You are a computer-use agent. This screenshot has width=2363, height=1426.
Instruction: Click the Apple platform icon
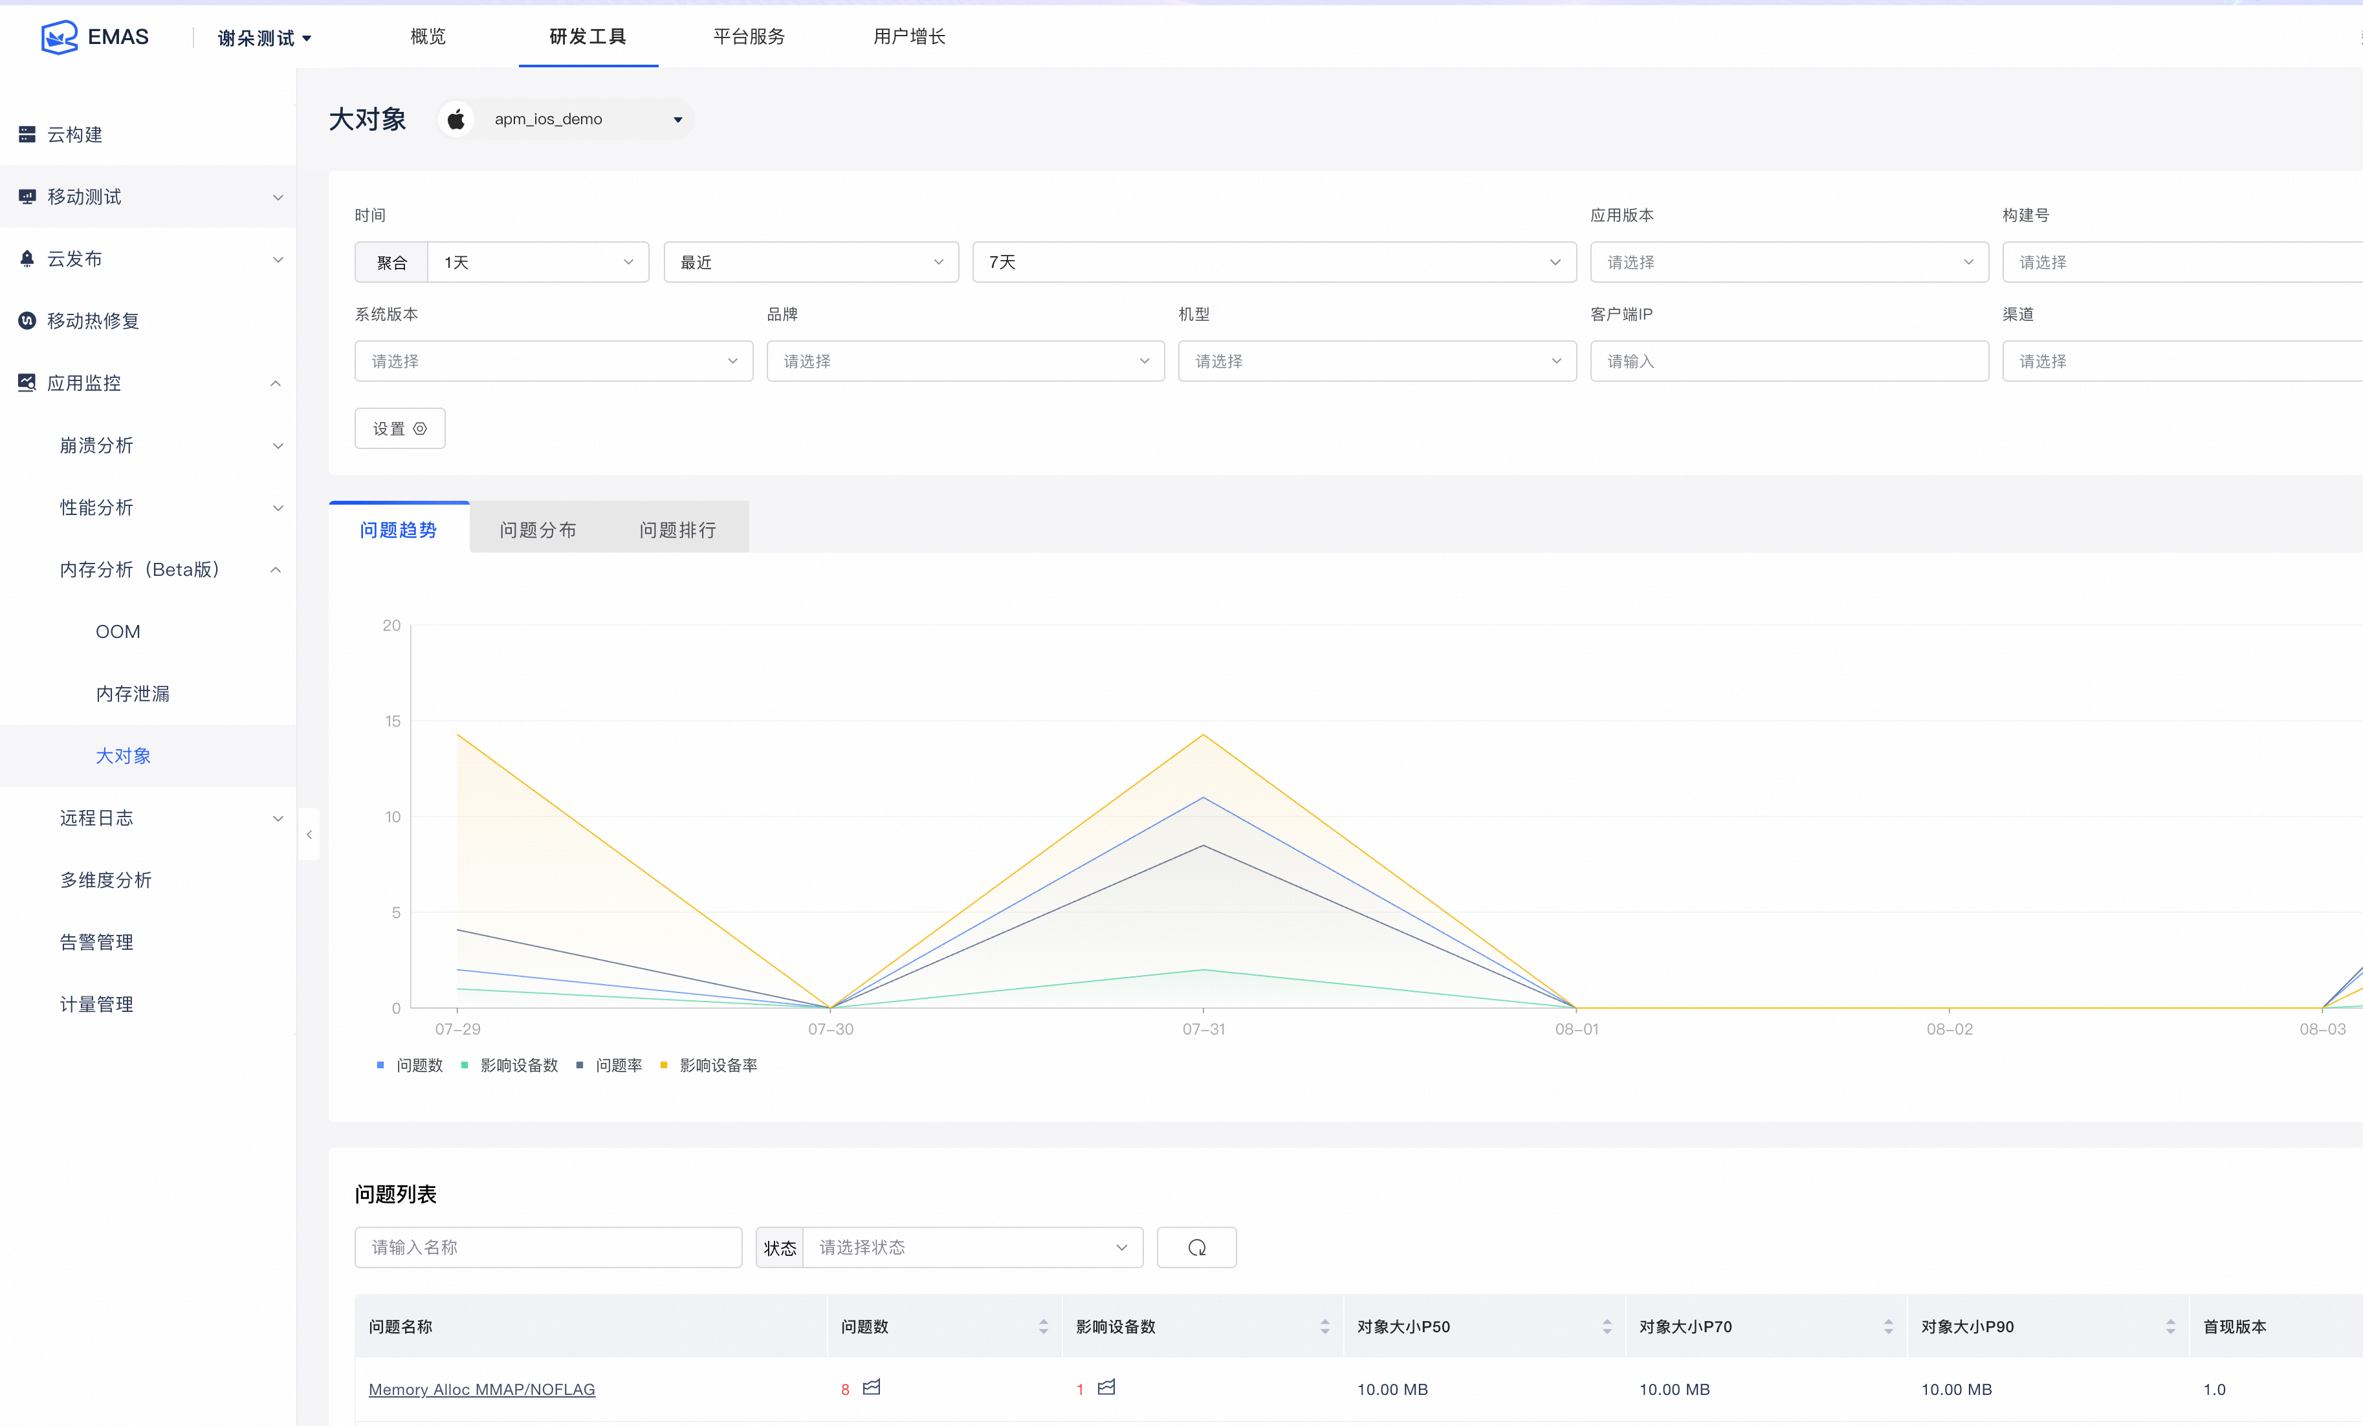pyautogui.click(x=457, y=119)
